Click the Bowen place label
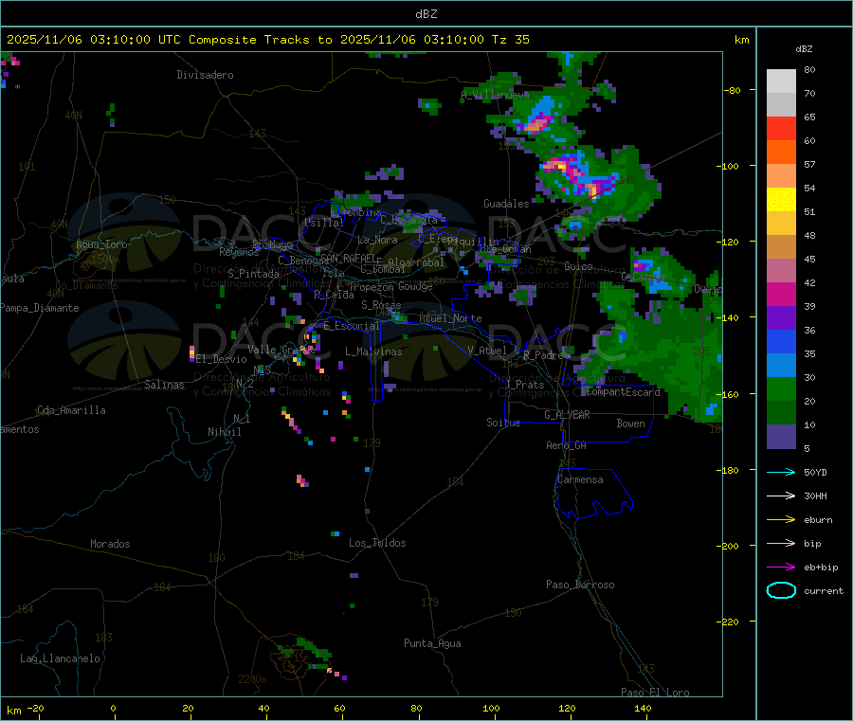The width and height of the screenshot is (853, 721). (x=630, y=424)
